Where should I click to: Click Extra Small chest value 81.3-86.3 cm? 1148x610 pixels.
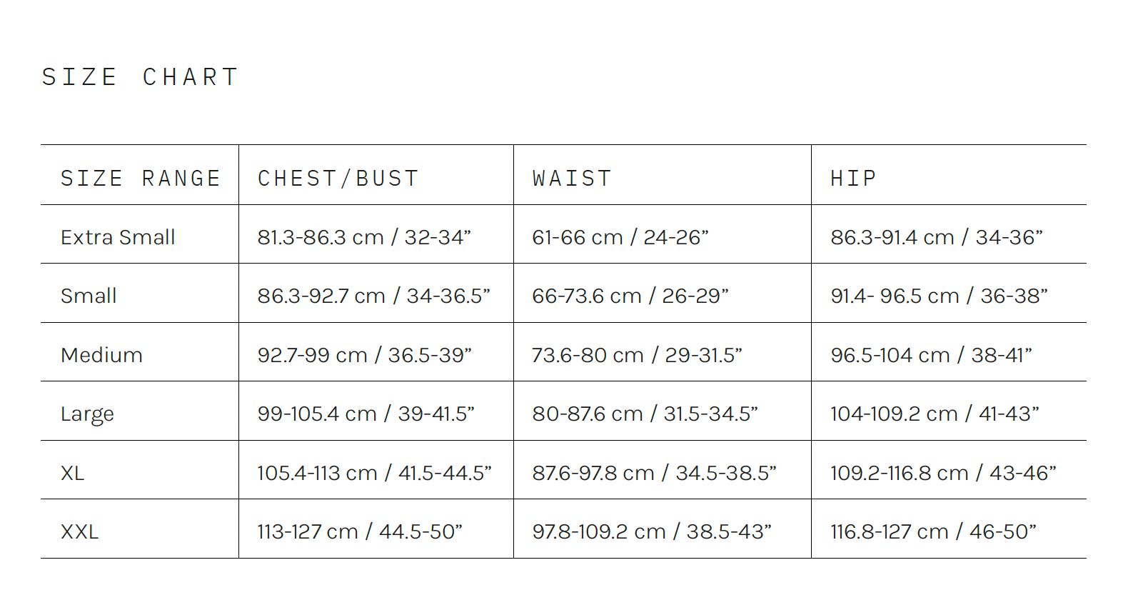364,237
